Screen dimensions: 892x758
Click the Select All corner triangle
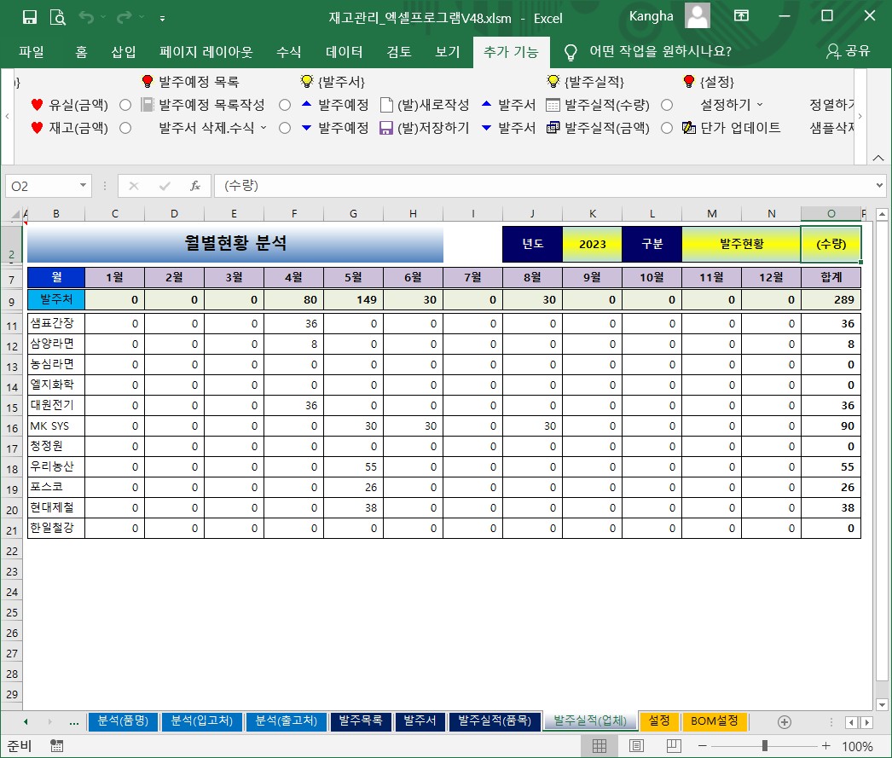(16, 214)
